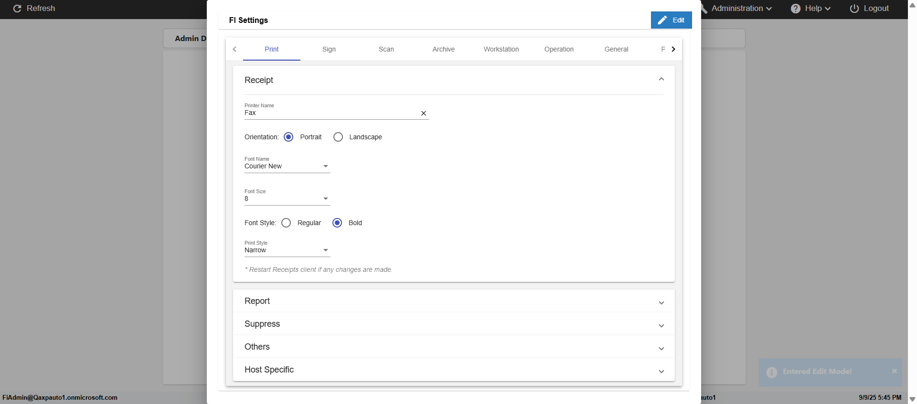The width and height of the screenshot is (917, 404).
Task: Switch to the Scan tab
Action: coord(386,49)
